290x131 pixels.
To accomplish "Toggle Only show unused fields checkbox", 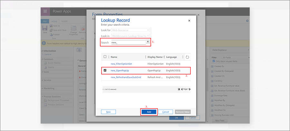I will click(x=214, y=61).
